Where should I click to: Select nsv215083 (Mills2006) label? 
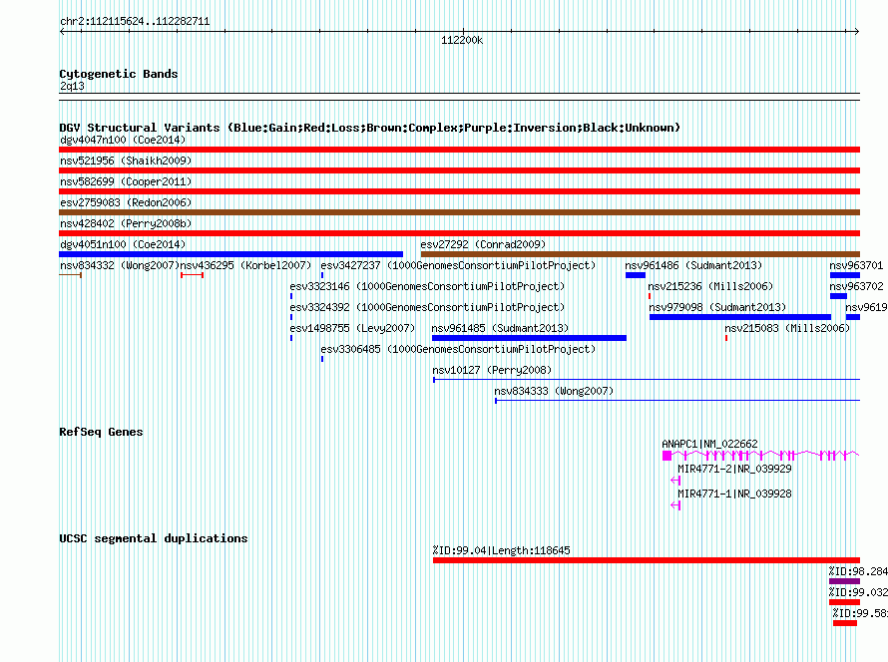tap(787, 328)
